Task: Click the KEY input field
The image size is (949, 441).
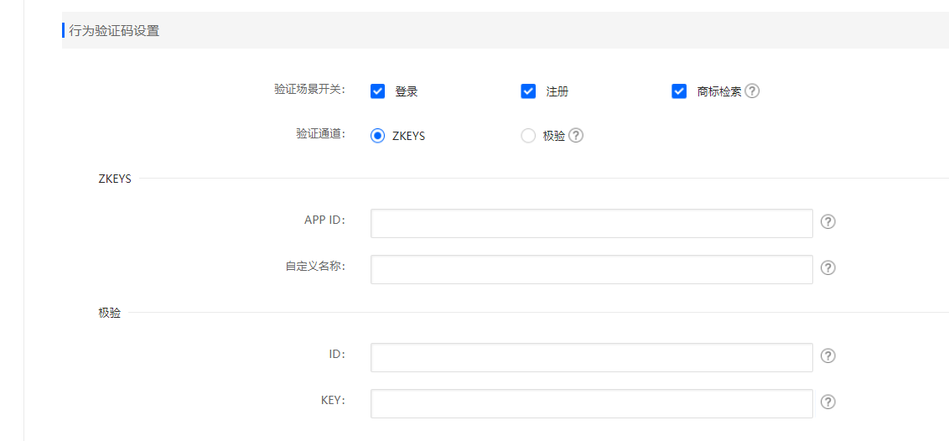Action: click(x=591, y=403)
